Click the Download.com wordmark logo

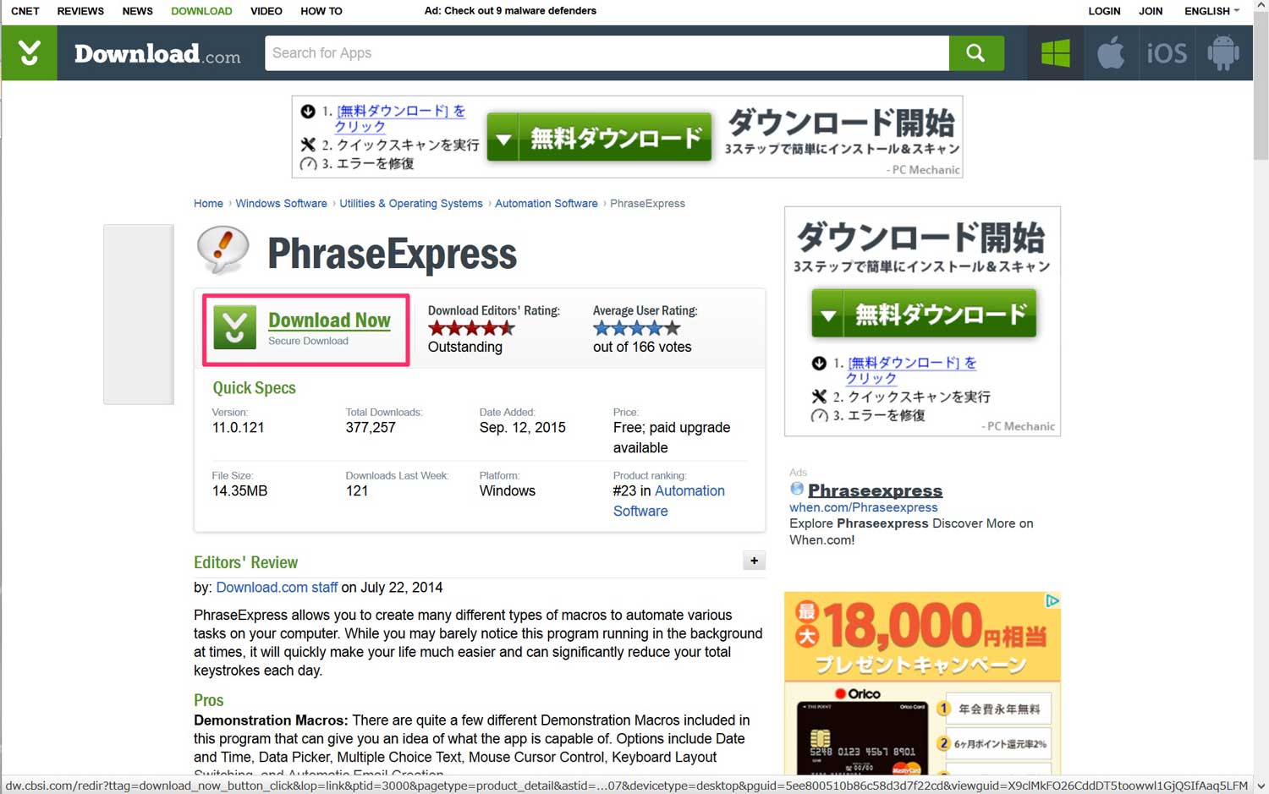(157, 54)
